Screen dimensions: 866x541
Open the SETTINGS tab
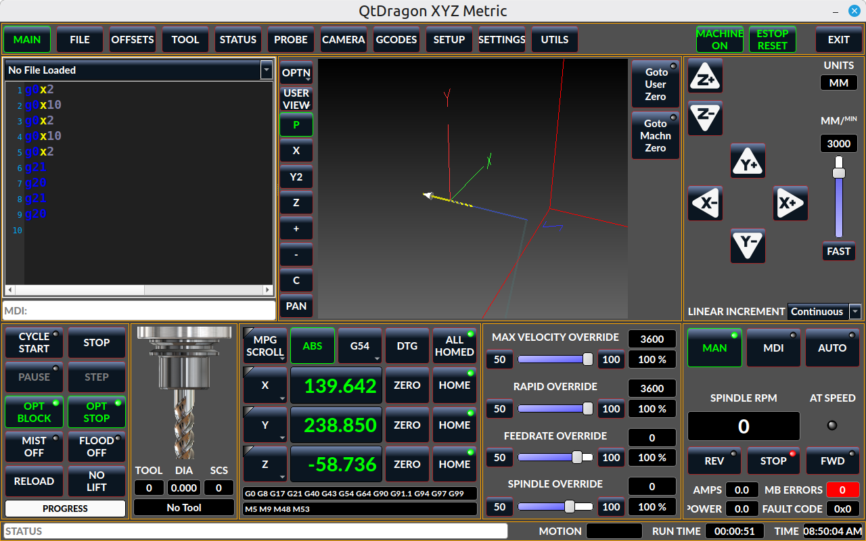click(x=502, y=39)
